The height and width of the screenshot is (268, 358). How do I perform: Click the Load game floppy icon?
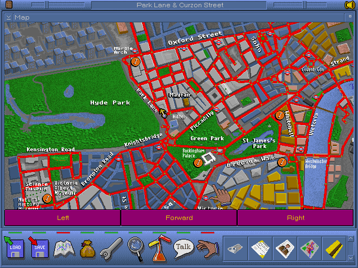[x=15, y=247]
